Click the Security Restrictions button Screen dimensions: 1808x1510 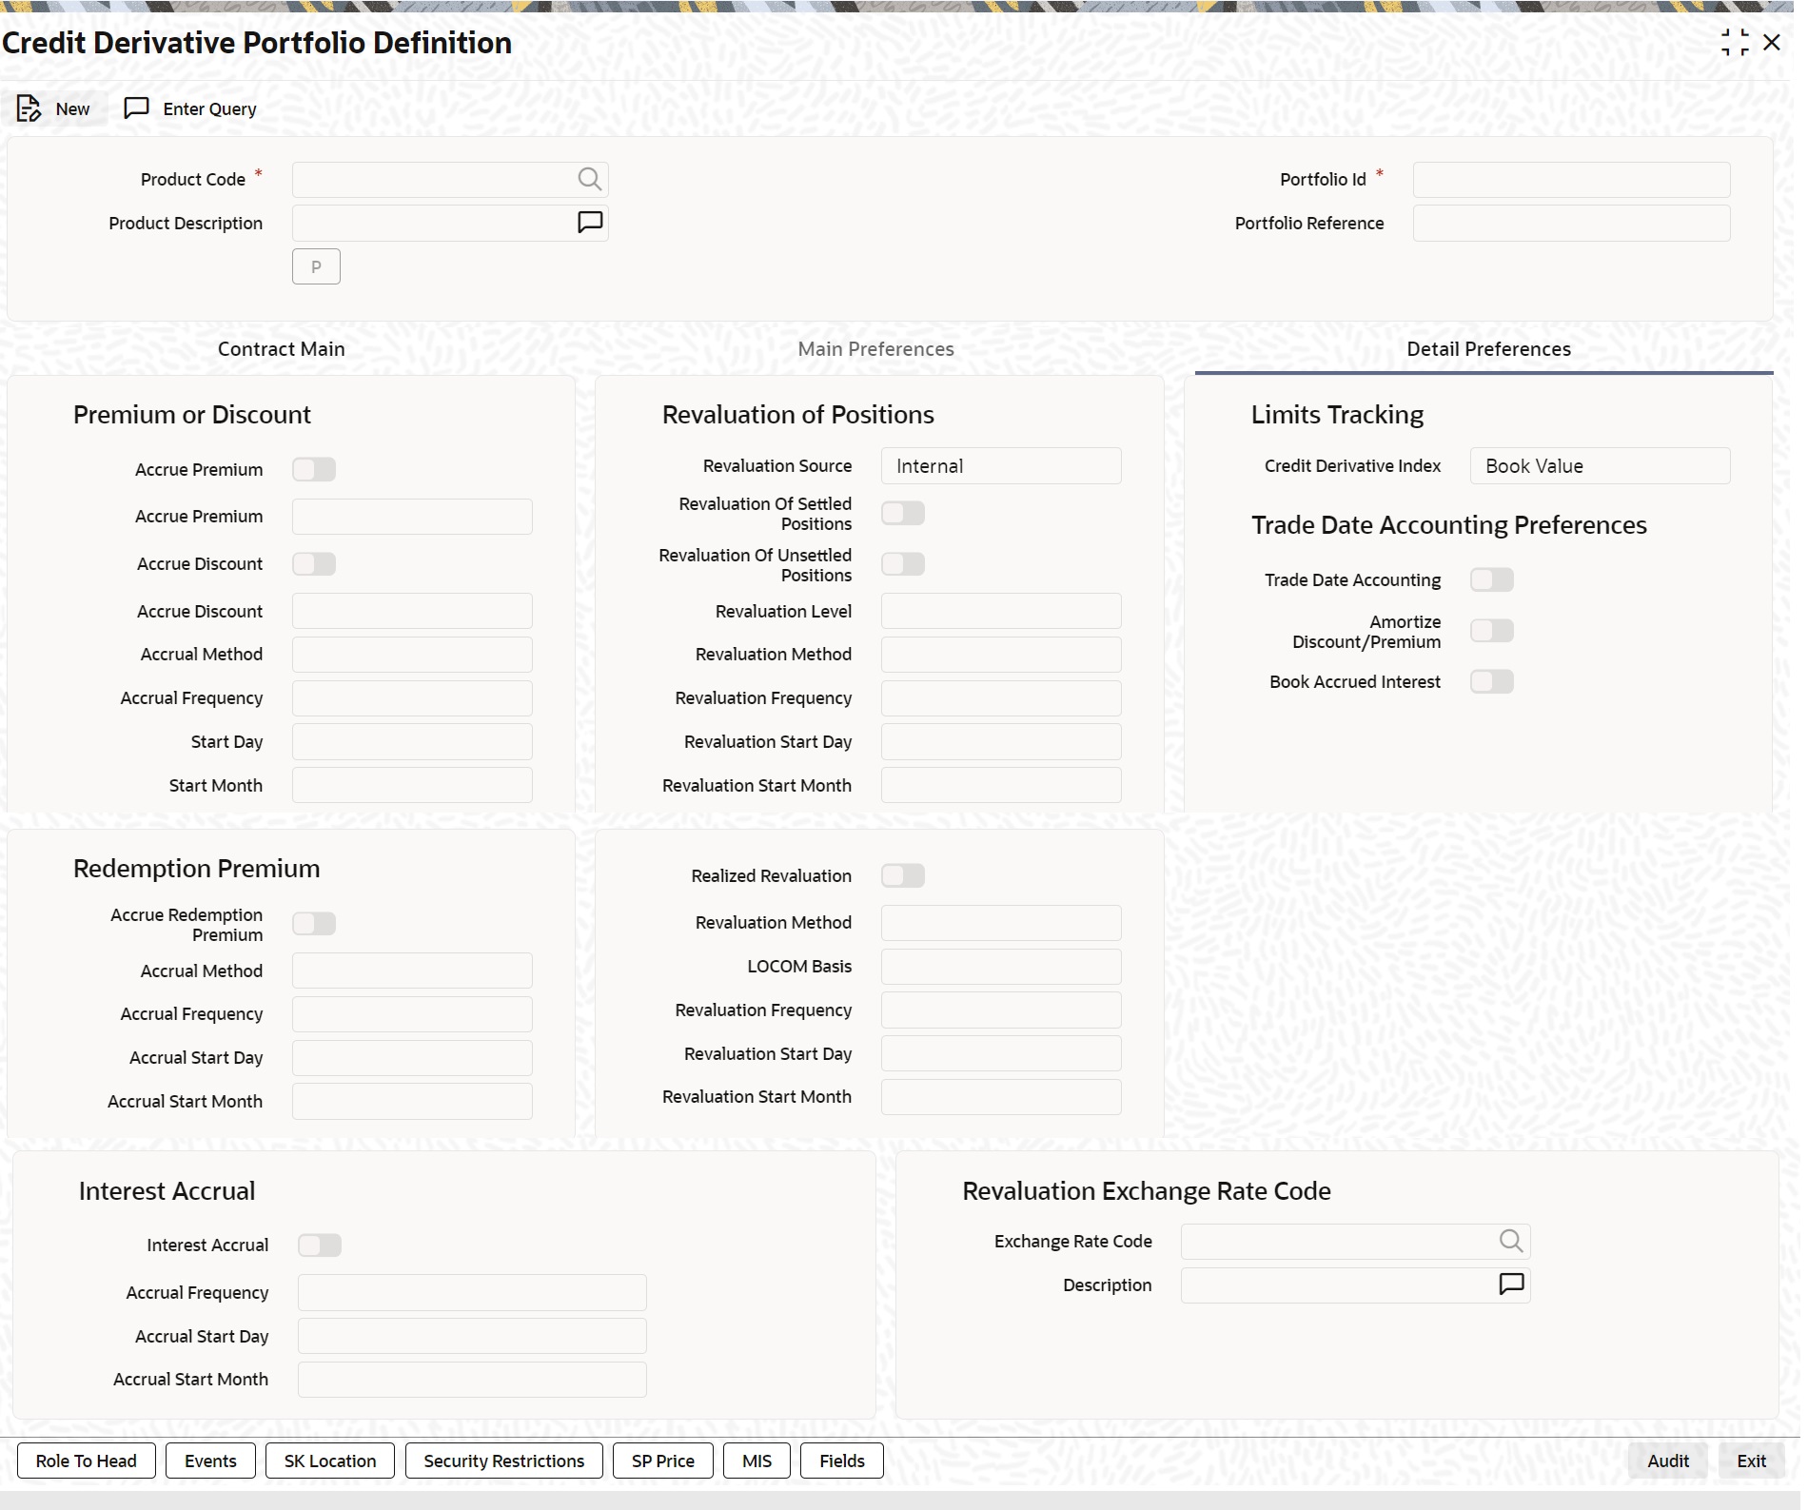tap(502, 1461)
